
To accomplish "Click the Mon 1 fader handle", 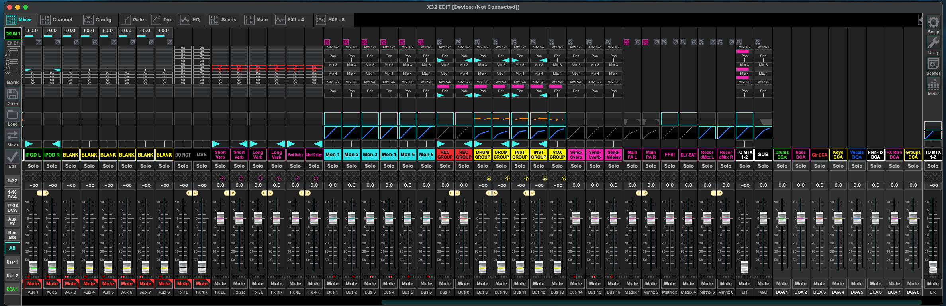I will [x=333, y=218].
